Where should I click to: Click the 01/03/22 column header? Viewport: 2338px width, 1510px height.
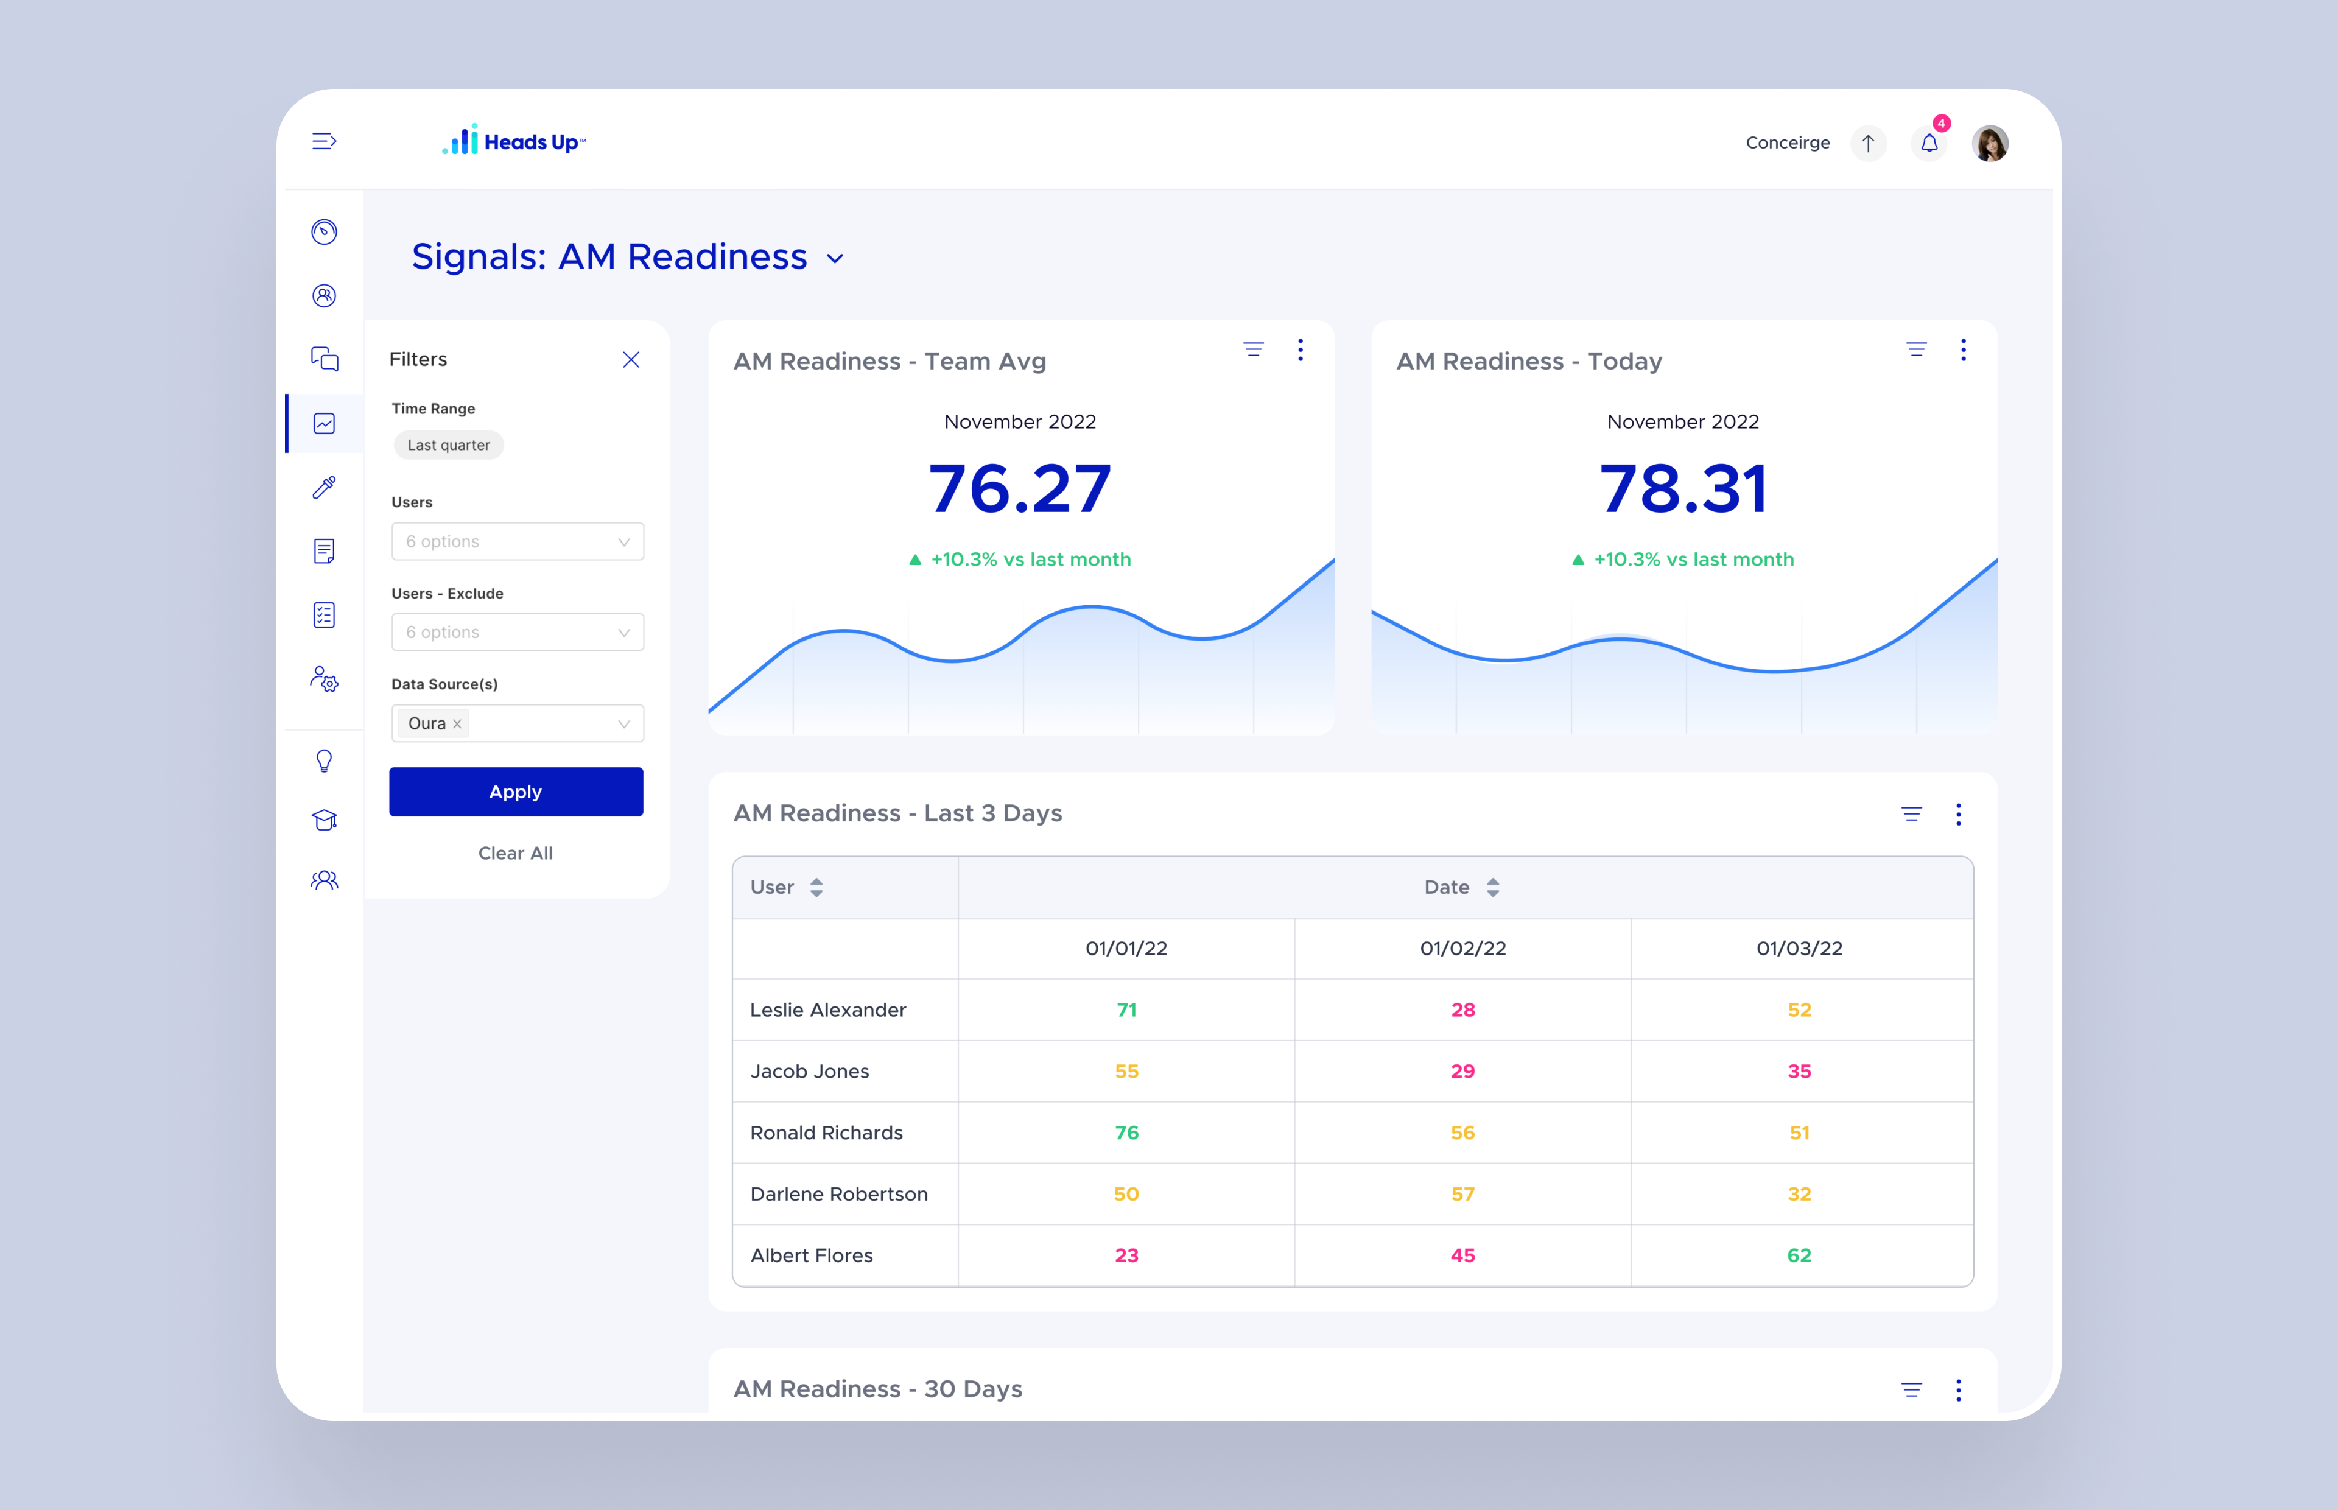(x=1799, y=948)
